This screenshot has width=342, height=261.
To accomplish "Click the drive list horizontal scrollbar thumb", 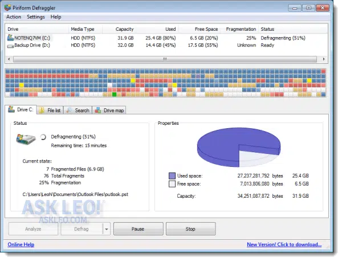I will coord(165,59).
